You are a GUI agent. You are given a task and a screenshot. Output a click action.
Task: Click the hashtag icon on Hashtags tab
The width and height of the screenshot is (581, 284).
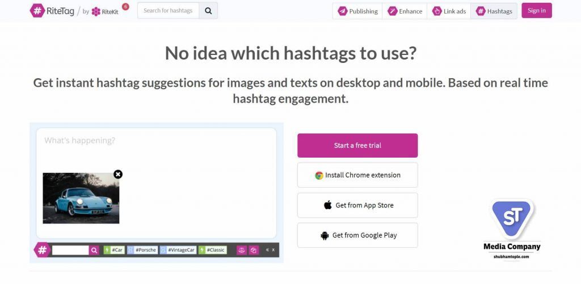tap(481, 11)
